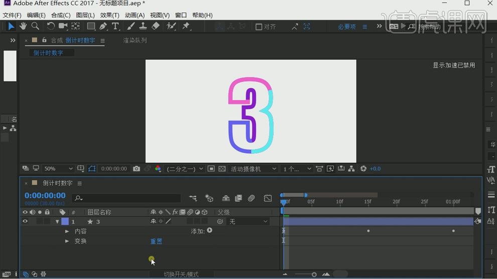Open the 活动摄像机 view dropdown
Image resolution: width=497 pixels, height=279 pixels.
254,169
